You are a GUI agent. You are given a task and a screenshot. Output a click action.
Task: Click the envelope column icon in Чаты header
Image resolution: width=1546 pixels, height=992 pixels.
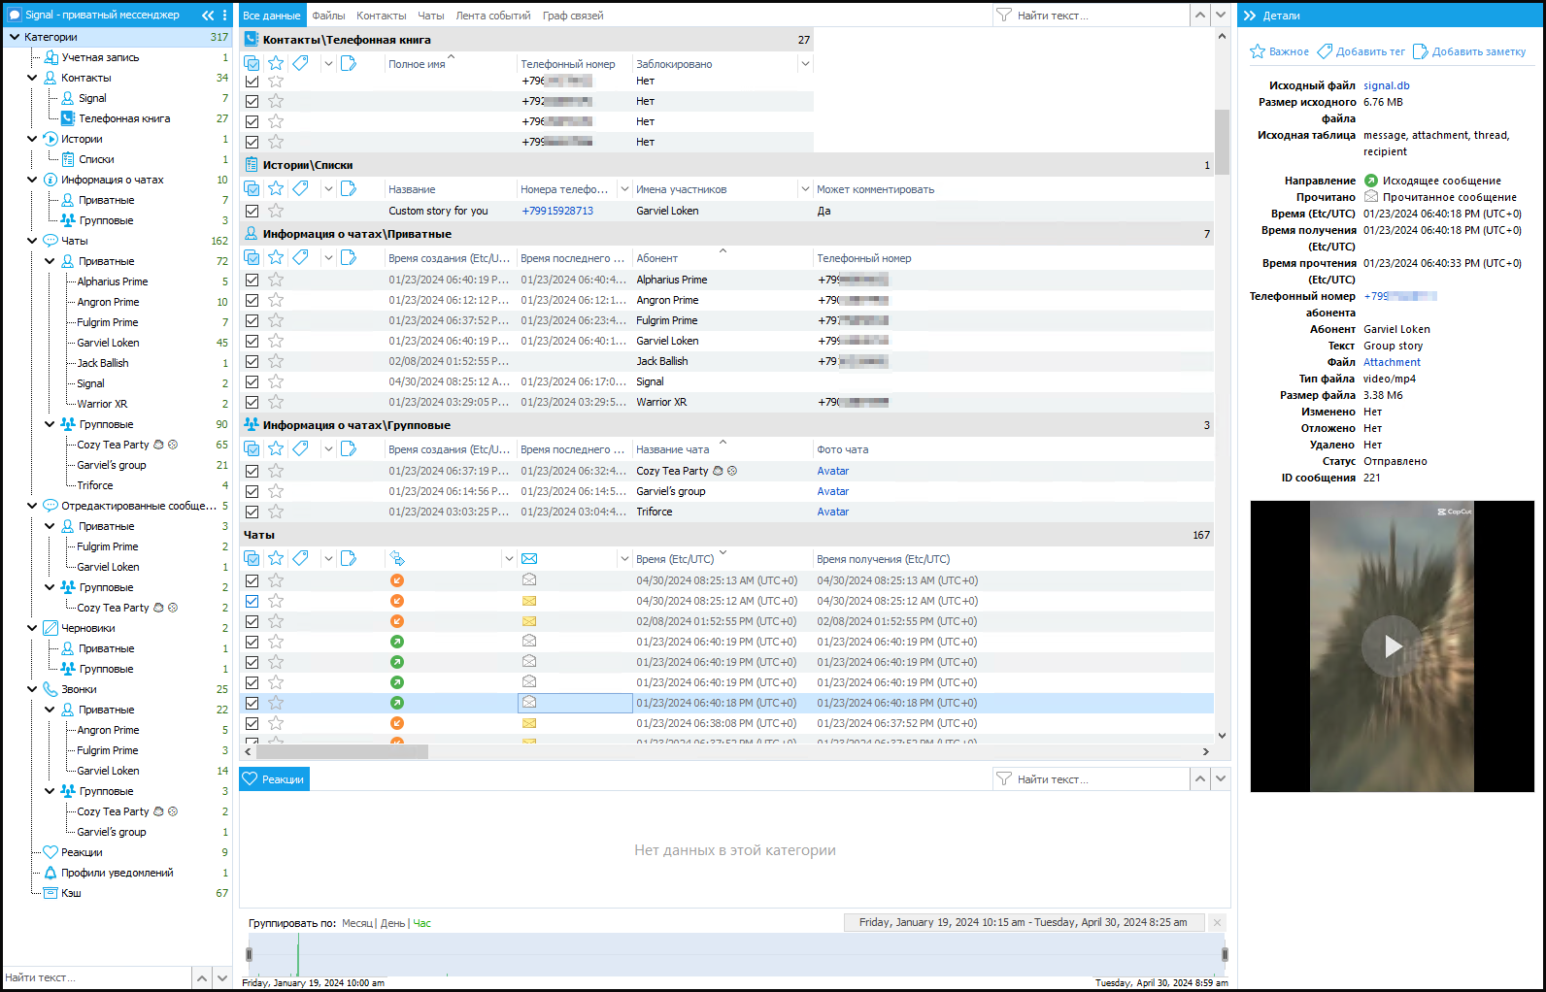pyautogui.click(x=529, y=558)
